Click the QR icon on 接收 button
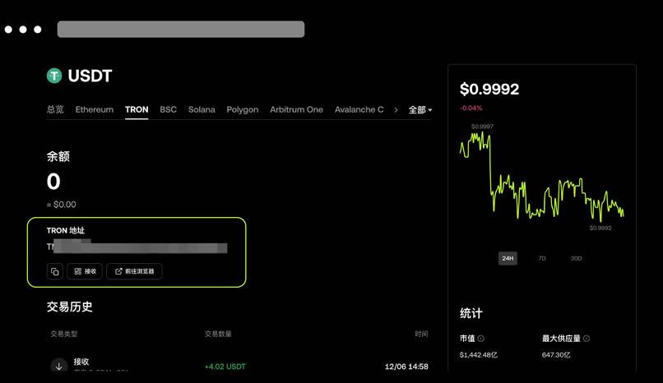The image size is (663, 383). pyautogui.click(x=78, y=271)
